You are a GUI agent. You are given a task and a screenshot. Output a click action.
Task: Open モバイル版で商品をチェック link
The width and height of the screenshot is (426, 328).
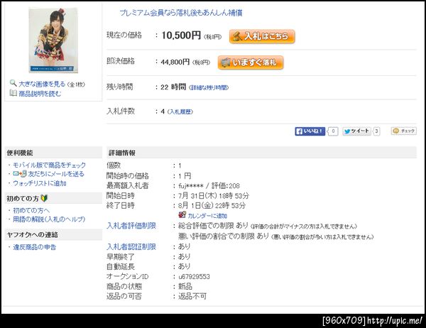49,165
